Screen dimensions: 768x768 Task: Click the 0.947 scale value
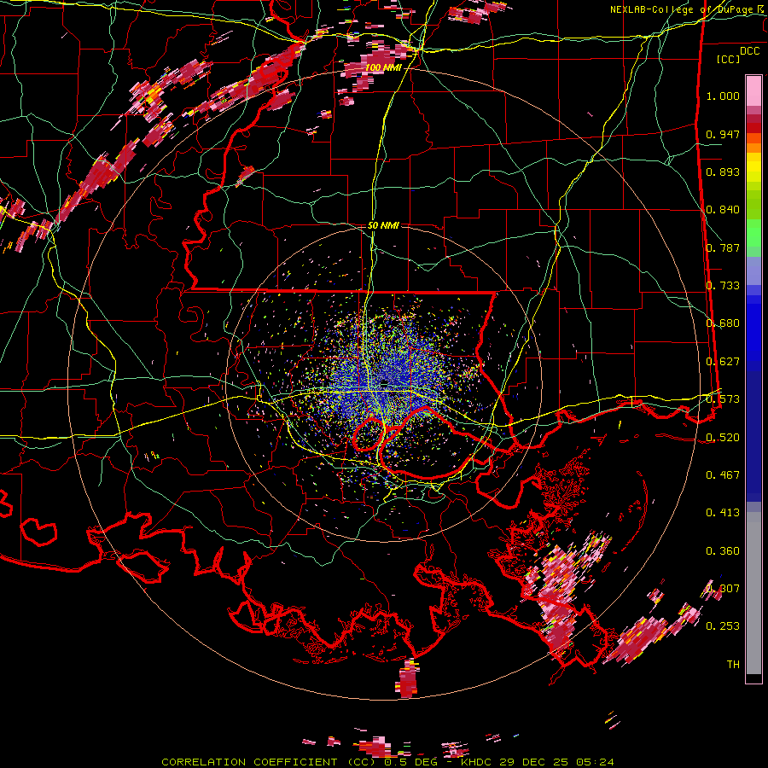pos(723,134)
